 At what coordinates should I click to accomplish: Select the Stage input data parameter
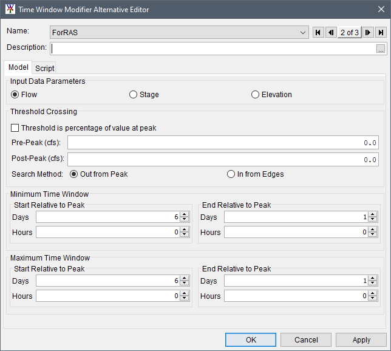click(x=134, y=95)
